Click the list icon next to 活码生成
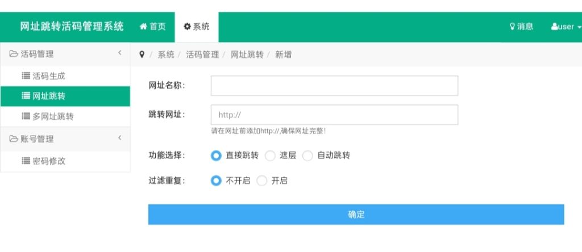 (26, 75)
